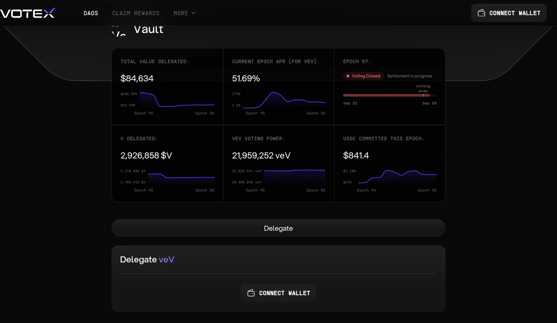The image size is (557, 323).
Task: Click the Delegate bar button
Action: point(278,228)
